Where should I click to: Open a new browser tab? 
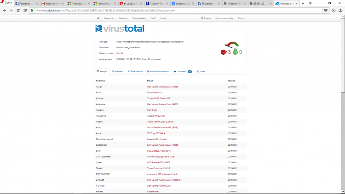[303, 3]
